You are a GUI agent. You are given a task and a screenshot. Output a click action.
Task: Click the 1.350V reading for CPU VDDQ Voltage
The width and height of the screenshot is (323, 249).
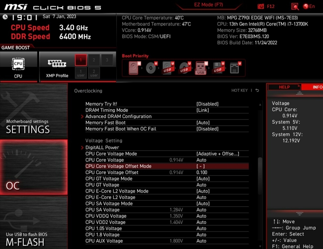[x=176, y=216]
